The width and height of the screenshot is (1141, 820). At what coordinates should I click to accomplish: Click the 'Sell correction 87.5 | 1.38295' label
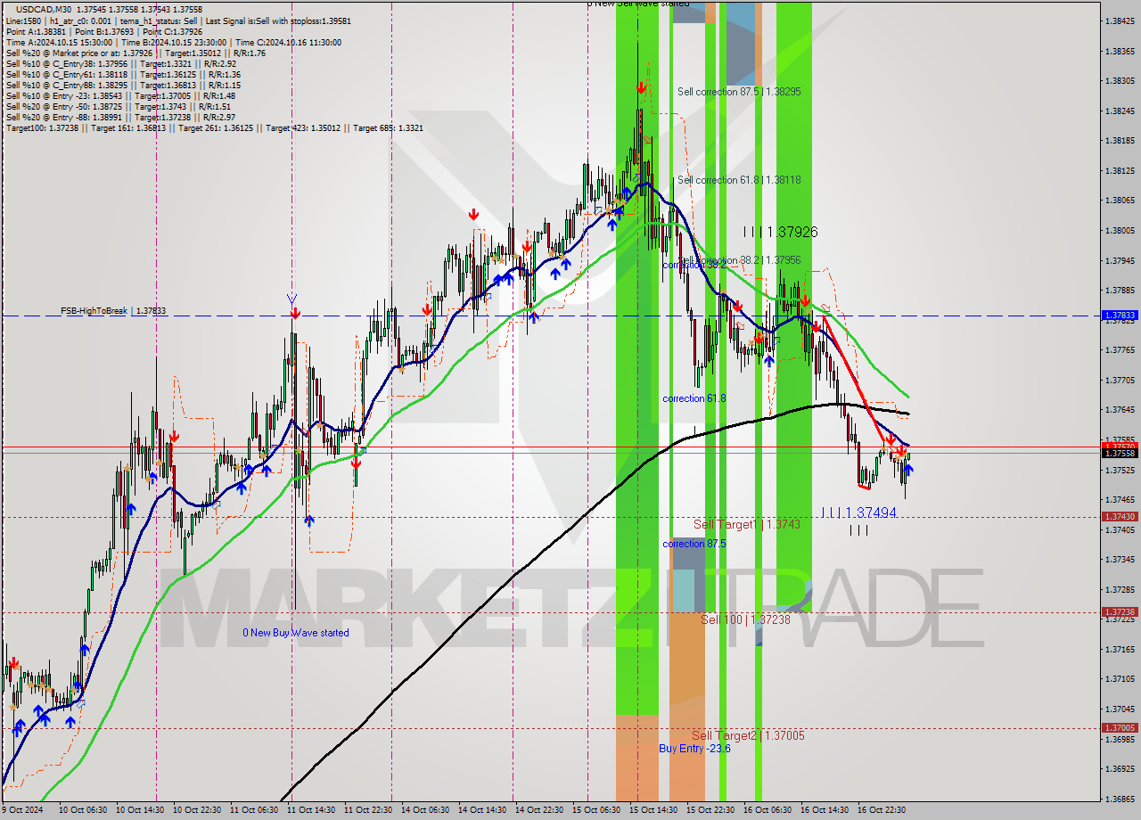[739, 92]
